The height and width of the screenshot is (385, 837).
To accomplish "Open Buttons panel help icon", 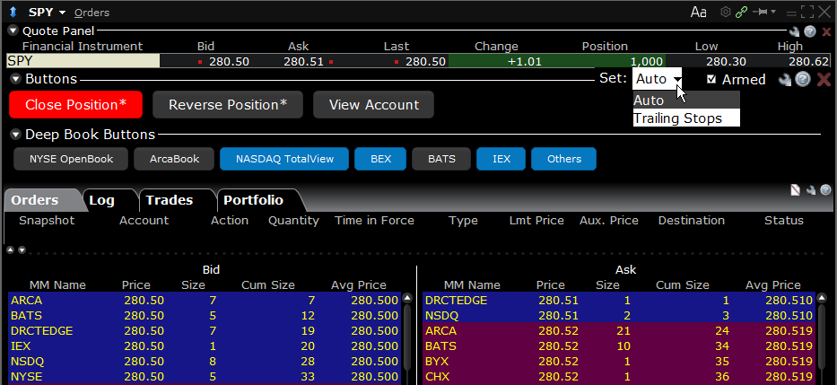I will 803,80.
